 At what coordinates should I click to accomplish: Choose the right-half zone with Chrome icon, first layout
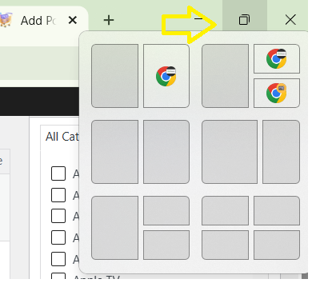[x=166, y=76]
